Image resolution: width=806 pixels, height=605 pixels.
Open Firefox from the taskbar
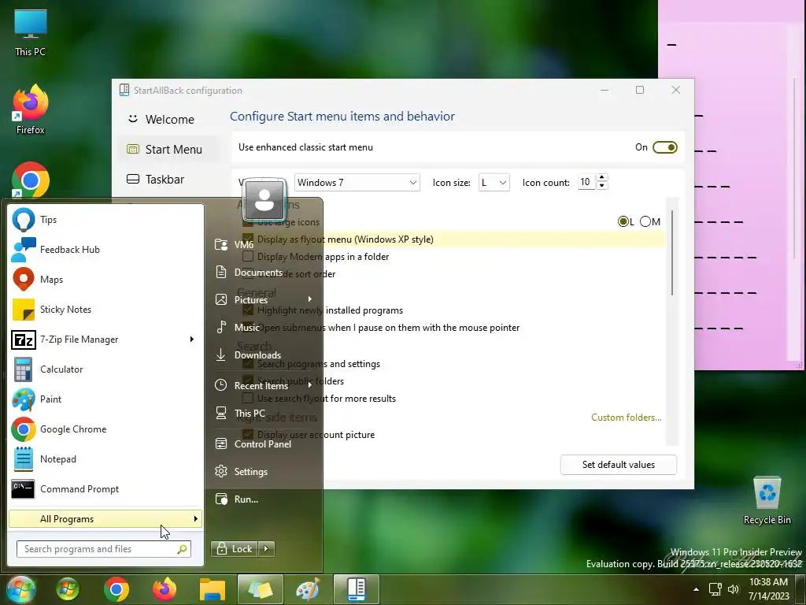(x=165, y=589)
